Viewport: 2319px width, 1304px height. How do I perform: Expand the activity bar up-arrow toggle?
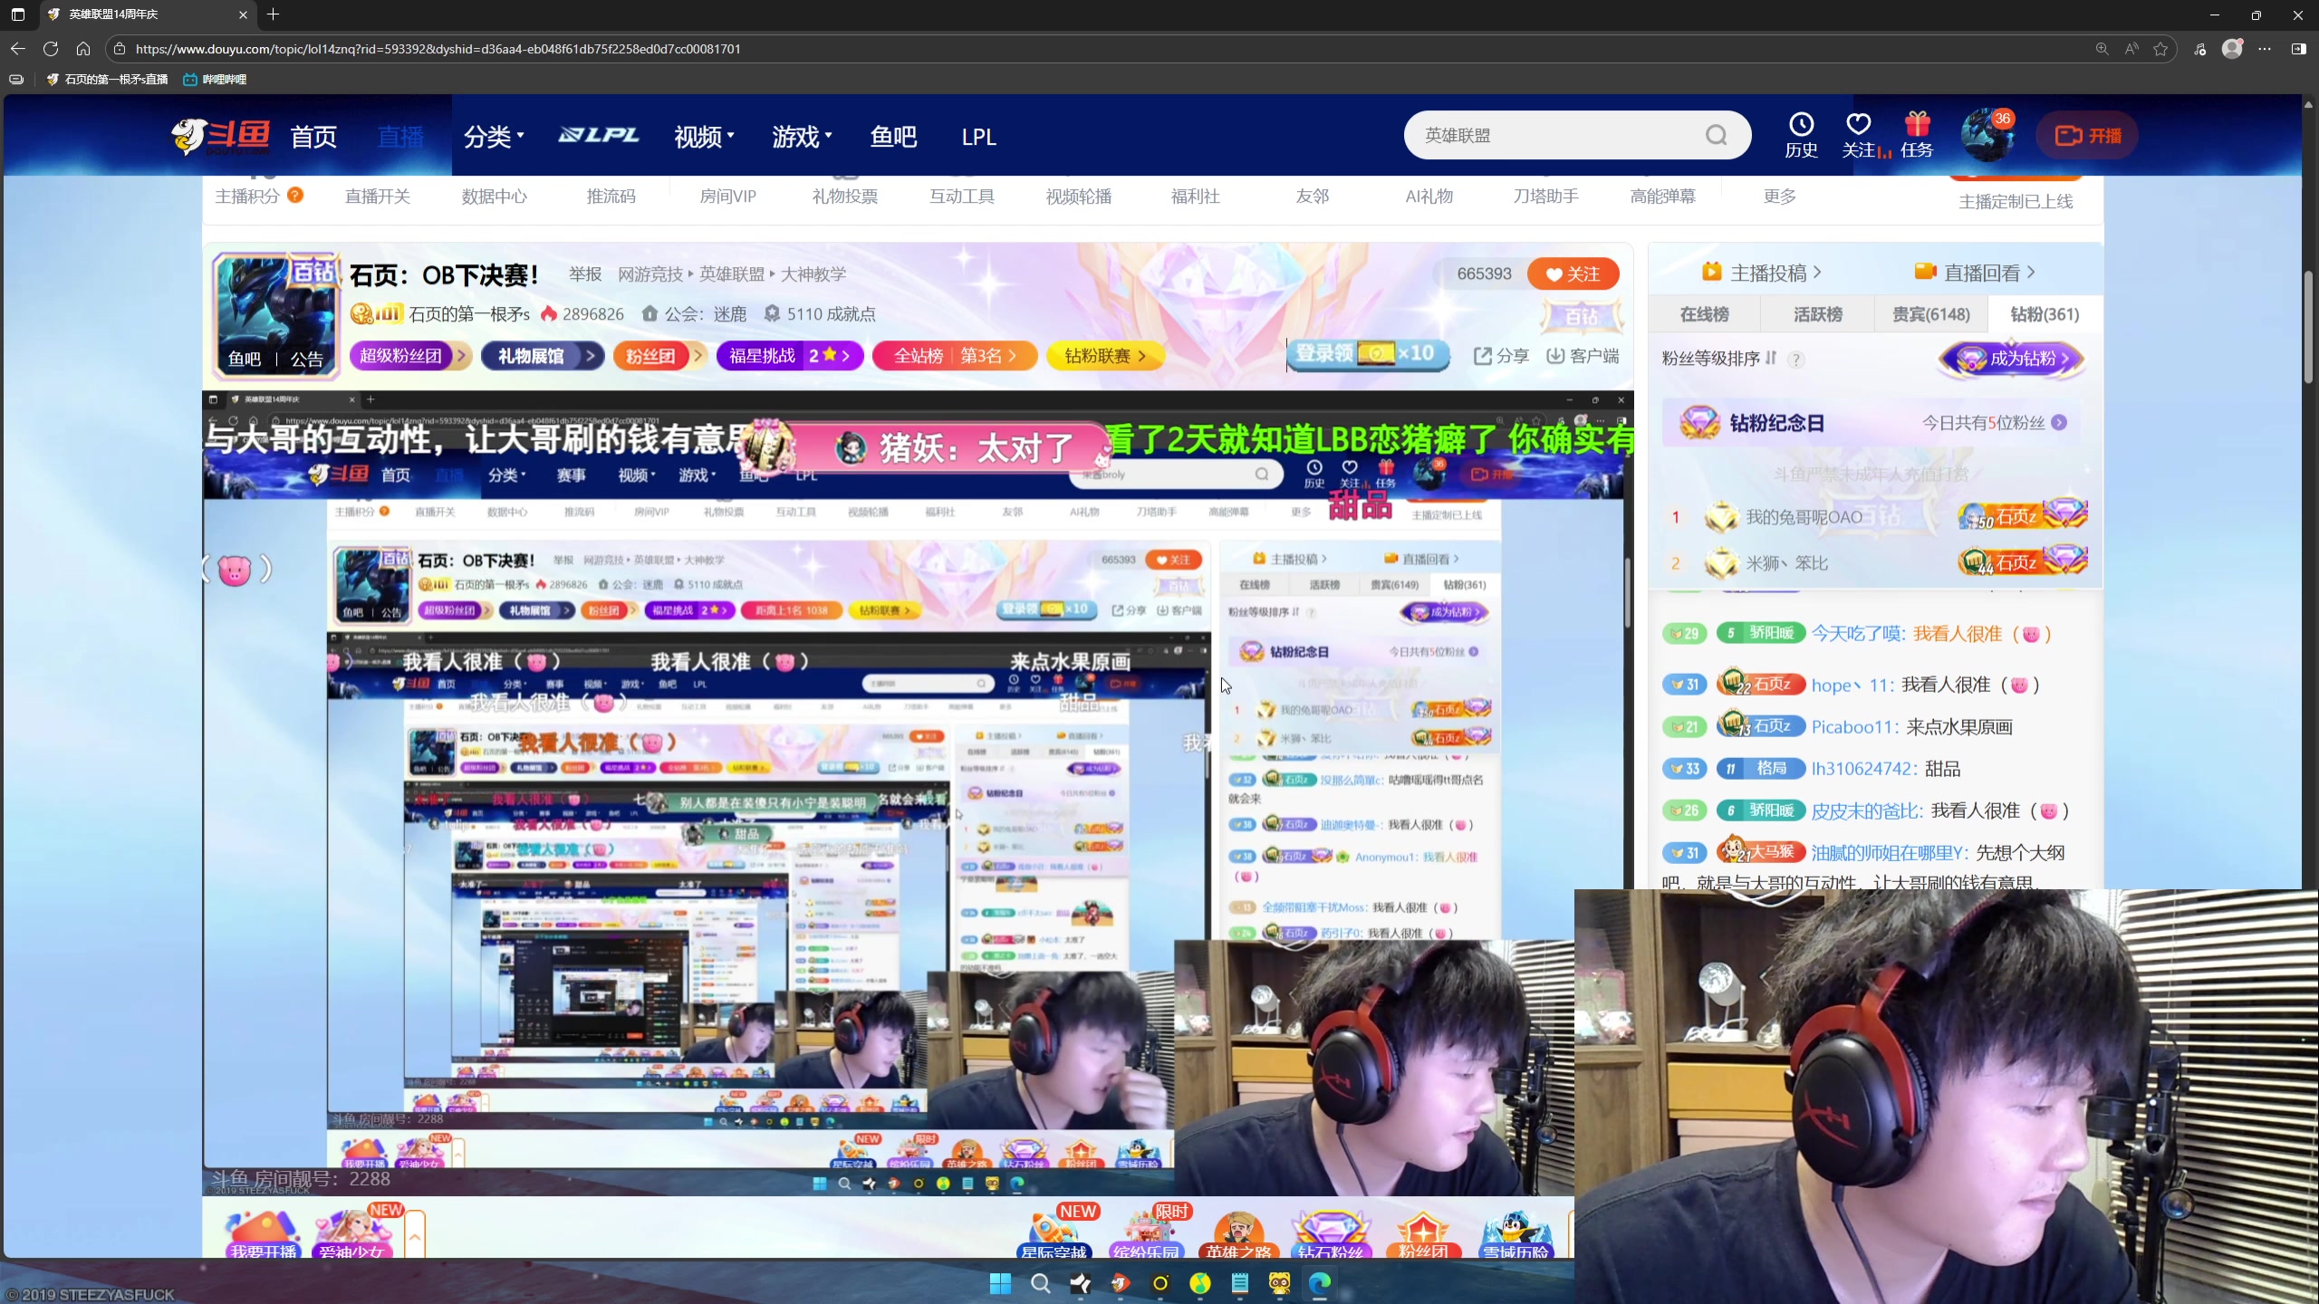pyautogui.click(x=415, y=1235)
